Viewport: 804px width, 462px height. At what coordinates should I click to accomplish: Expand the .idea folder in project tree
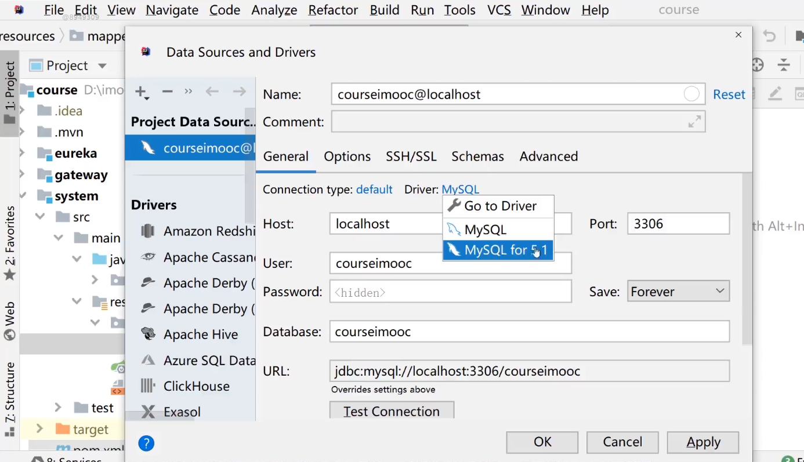23,111
